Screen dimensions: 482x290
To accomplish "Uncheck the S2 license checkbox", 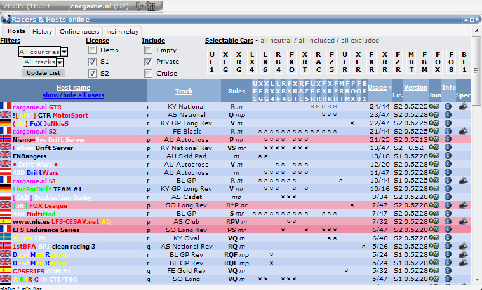I will click(92, 73).
